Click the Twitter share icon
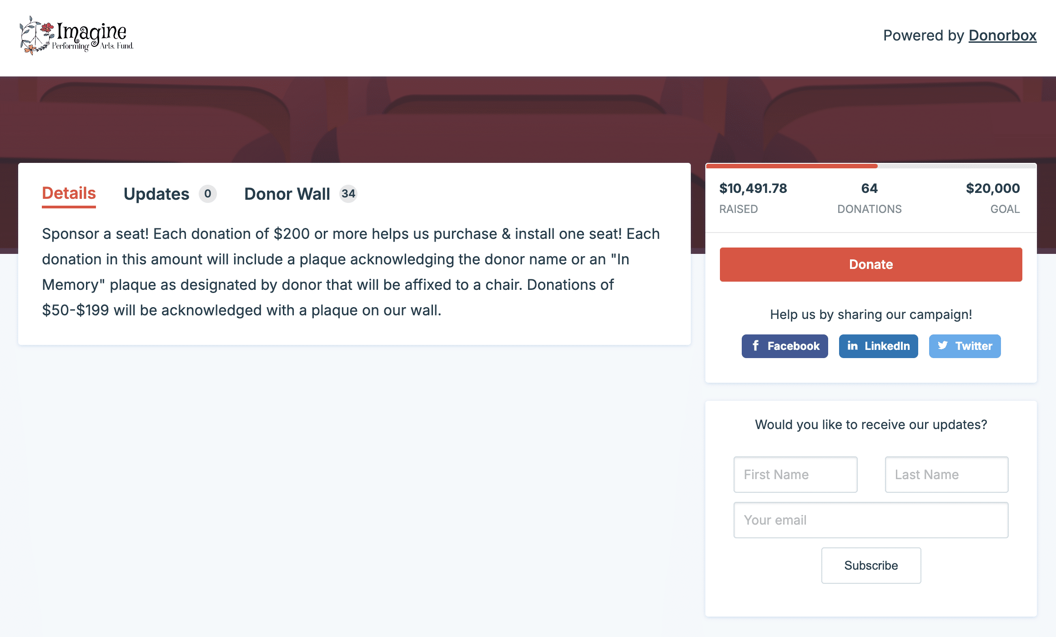1056x637 pixels. 965,346
